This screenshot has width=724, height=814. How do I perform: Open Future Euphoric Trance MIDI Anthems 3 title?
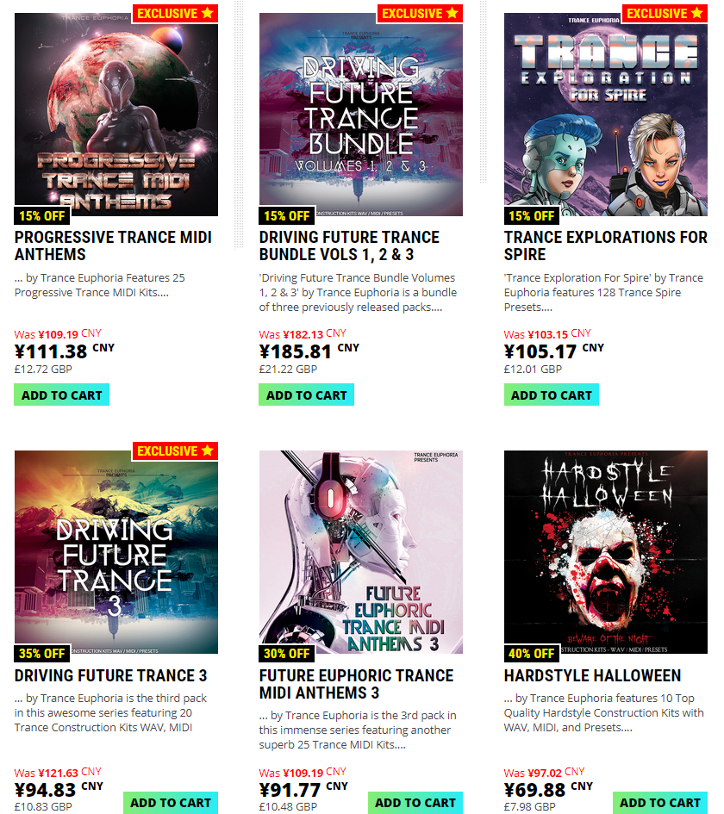pyautogui.click(x=356, y=684)
